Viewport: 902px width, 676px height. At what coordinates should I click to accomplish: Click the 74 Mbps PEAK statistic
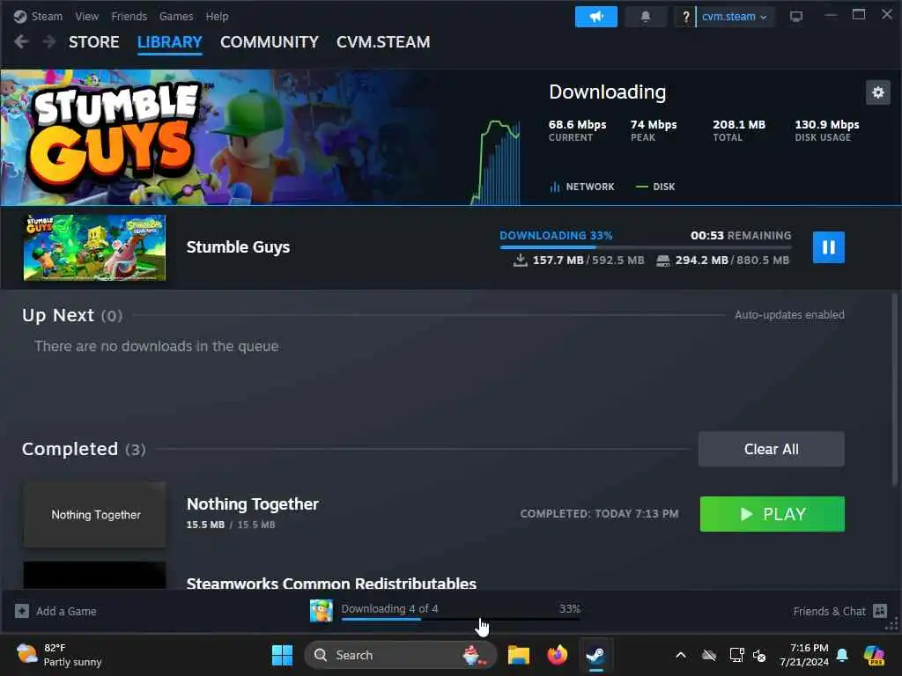[x=653, y=130]
